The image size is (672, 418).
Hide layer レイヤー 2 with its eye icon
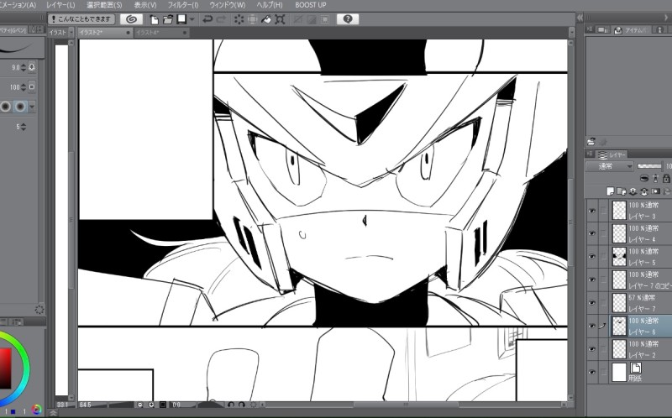592,348
